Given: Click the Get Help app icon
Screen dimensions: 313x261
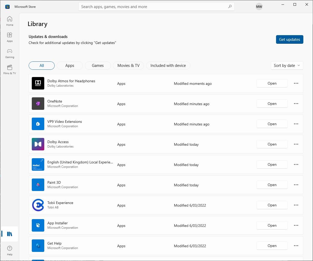Looking at the screenshot, I should pyautogui.click(x=38, y=246).
